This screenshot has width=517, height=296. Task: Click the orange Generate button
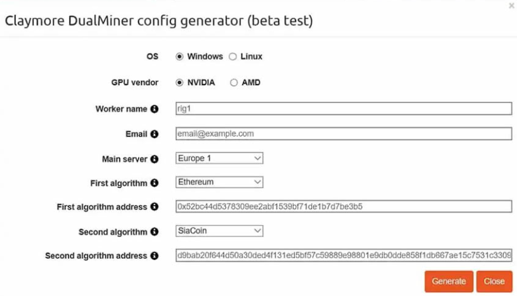point(449,282)
